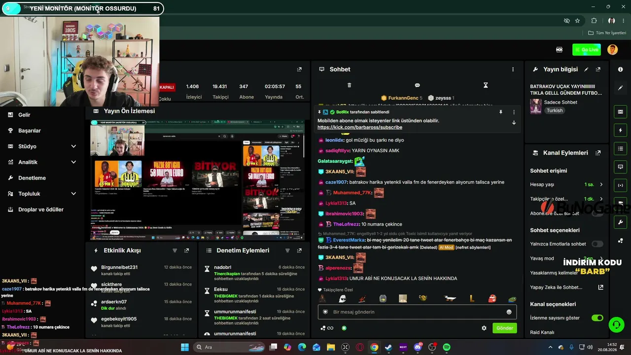Open the hourglass timeout icon in chat
This screenshot has height=355, width=631.
click(x=486, y=85)
